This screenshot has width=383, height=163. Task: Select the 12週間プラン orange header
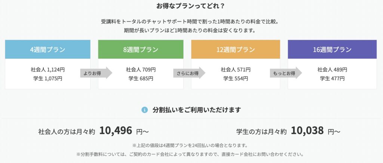[236, 50]
